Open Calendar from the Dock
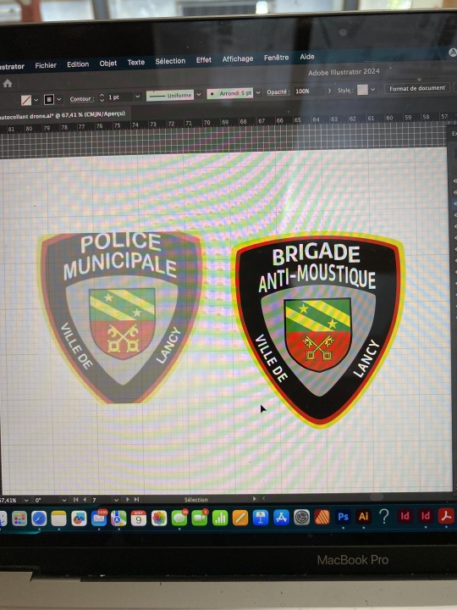 [139, 518]
